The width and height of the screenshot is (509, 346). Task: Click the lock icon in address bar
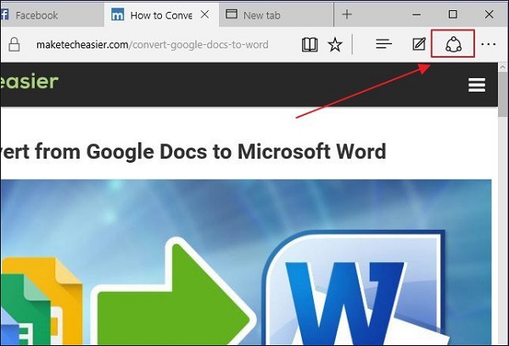coord(14,44)
